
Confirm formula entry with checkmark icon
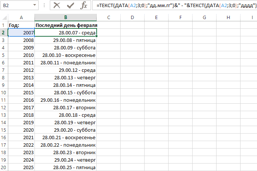[70, 5]
